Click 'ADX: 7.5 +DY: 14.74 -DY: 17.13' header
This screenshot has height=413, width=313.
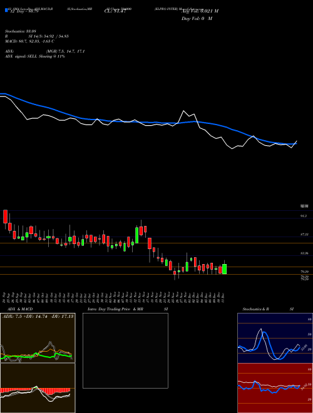pyautogui.click(x=38, y=316)
